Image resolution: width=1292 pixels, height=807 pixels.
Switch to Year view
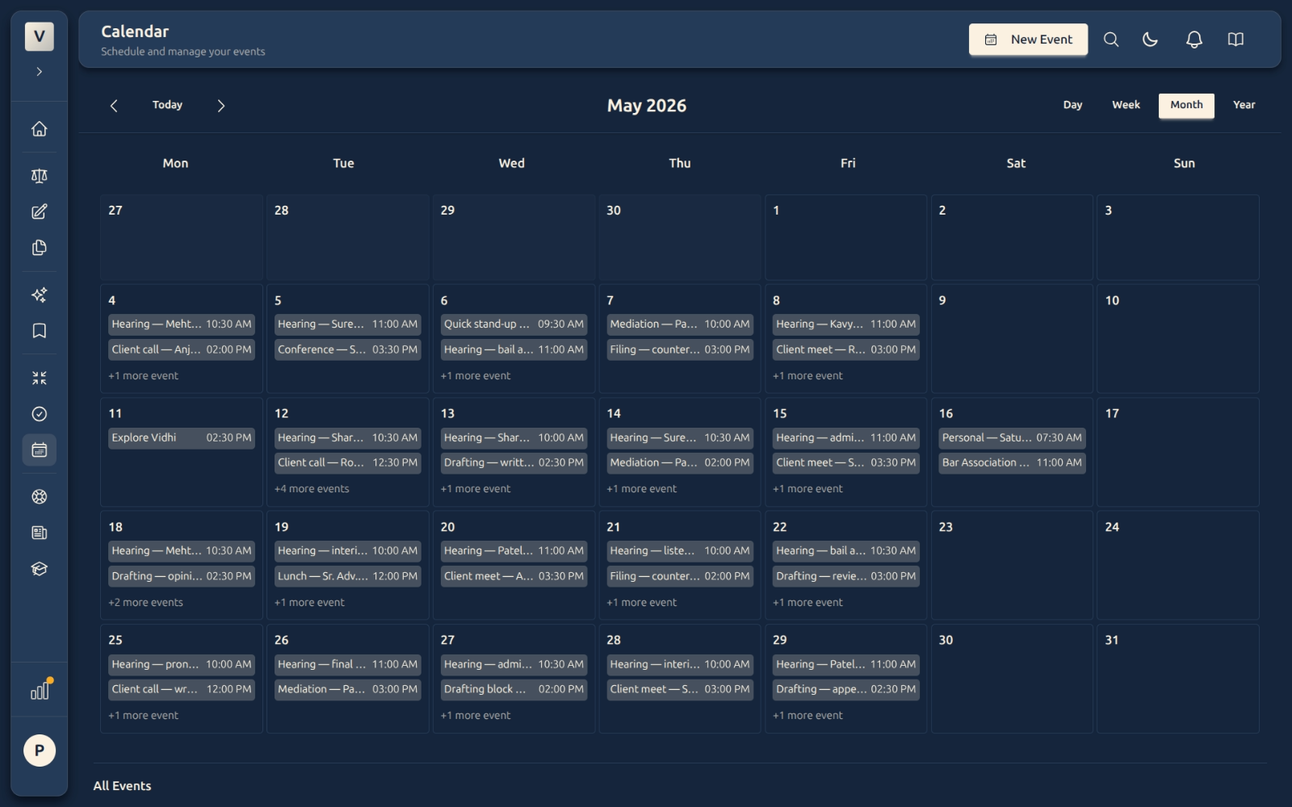tap(1244, 105)
